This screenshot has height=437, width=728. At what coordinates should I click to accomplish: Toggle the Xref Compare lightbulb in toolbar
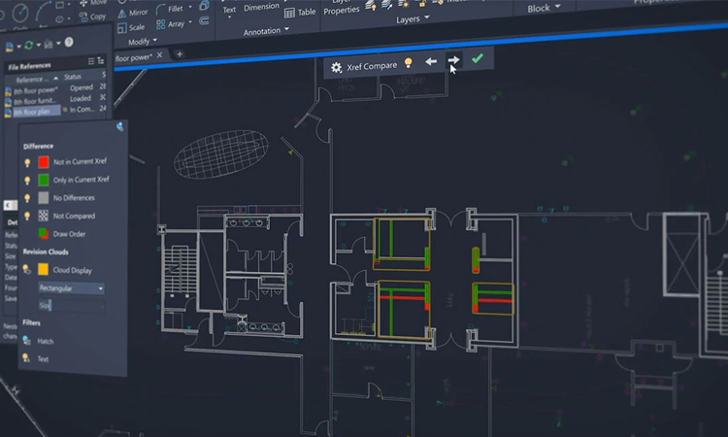pyautogui.click(x=409, y=63)
